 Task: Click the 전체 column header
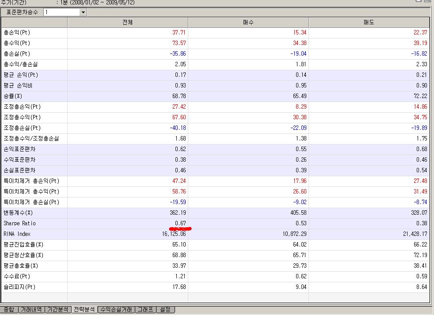[127, 23]
